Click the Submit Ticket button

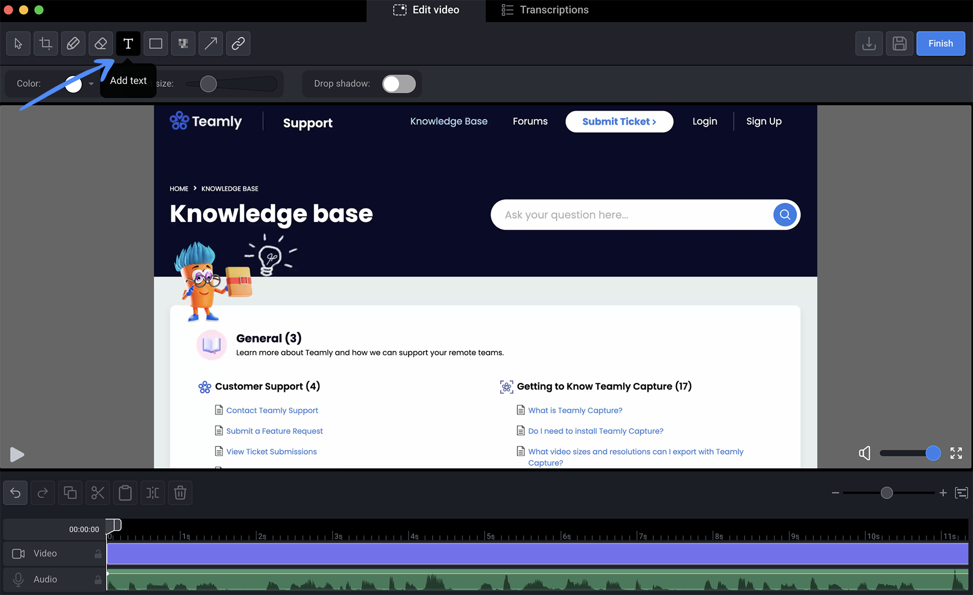coord(619,121)
